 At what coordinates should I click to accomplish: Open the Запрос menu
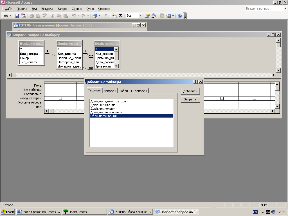62,9
